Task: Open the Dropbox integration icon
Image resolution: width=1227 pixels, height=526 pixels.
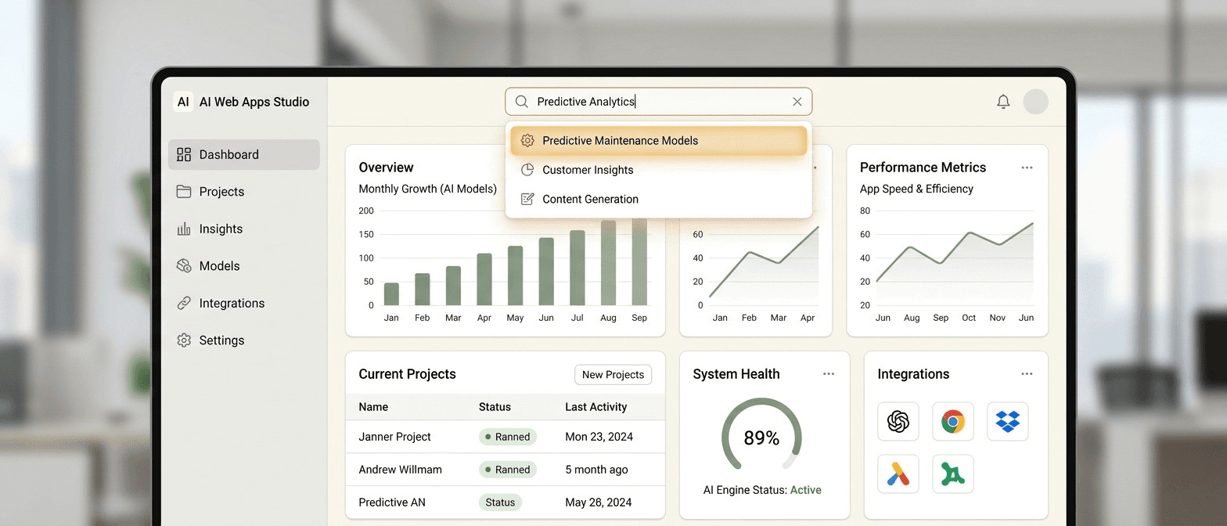Action: [1008, 422]
